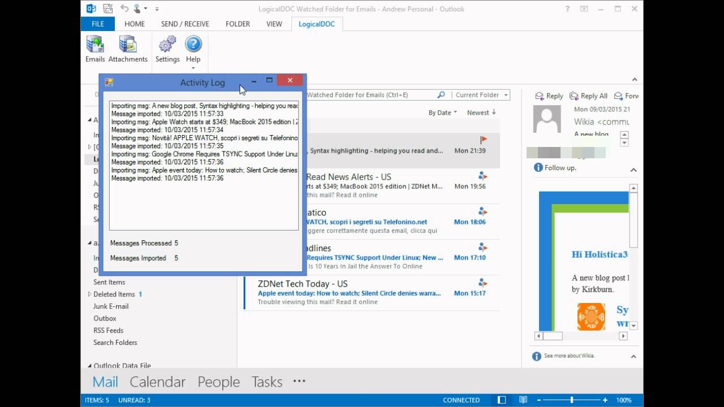
Task: Select the Search Folders item
Action: click(x=115, y=343)
